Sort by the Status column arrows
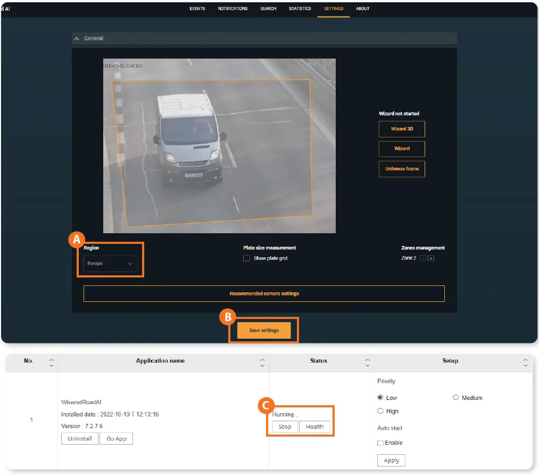Viewport: 539px width, 475px height. [367, 363]
